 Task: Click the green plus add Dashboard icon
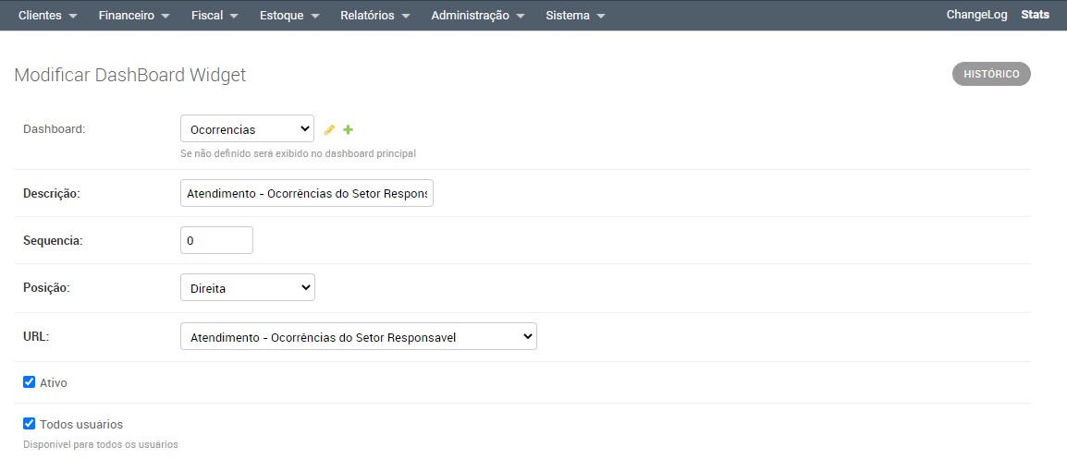(349, 130)
